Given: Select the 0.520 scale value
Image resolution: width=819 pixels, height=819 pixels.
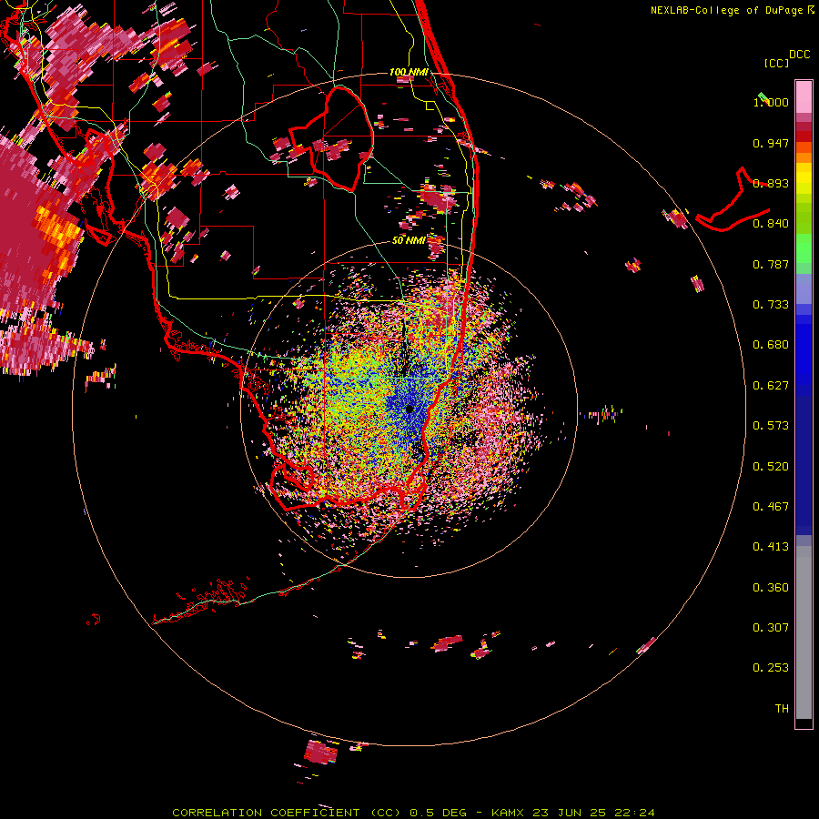Looking at the screenshot, I should 771,467.
